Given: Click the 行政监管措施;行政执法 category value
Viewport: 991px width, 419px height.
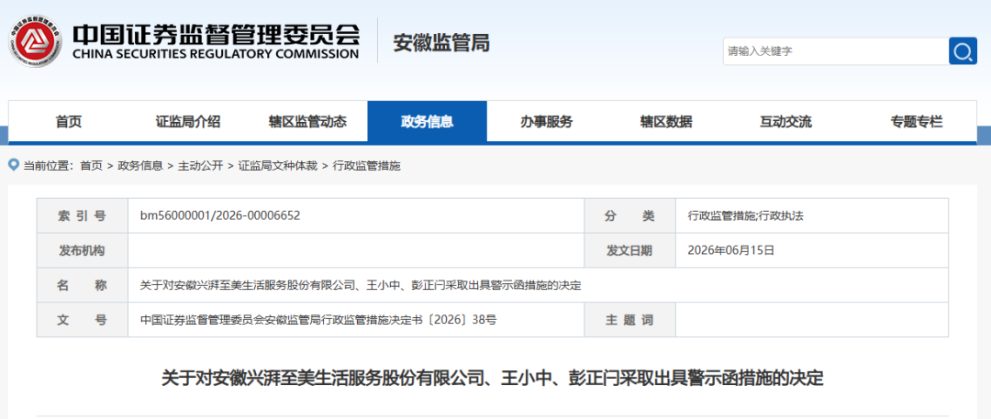Looking at the screenshot, I should point(745,215).
